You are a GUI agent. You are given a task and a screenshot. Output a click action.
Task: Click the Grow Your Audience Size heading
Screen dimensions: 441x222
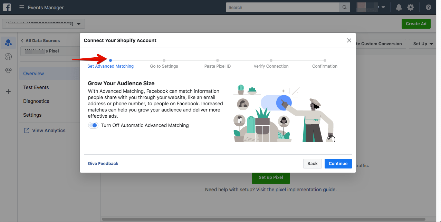[121, 83]
